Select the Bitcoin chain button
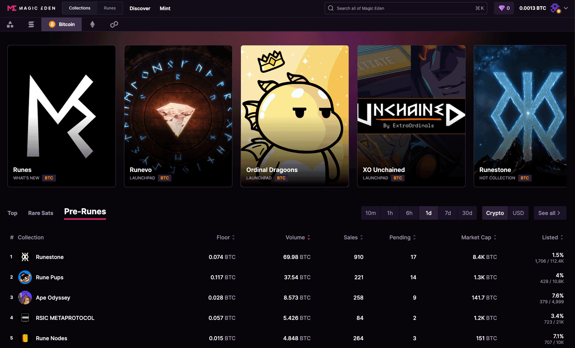Image resolution: width=575 pixels, height=348 pixels. pos(61,24)
